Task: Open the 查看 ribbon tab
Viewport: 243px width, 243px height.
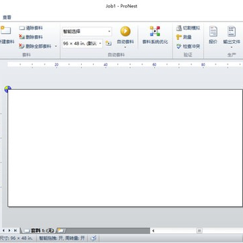Action: point(7,18)
